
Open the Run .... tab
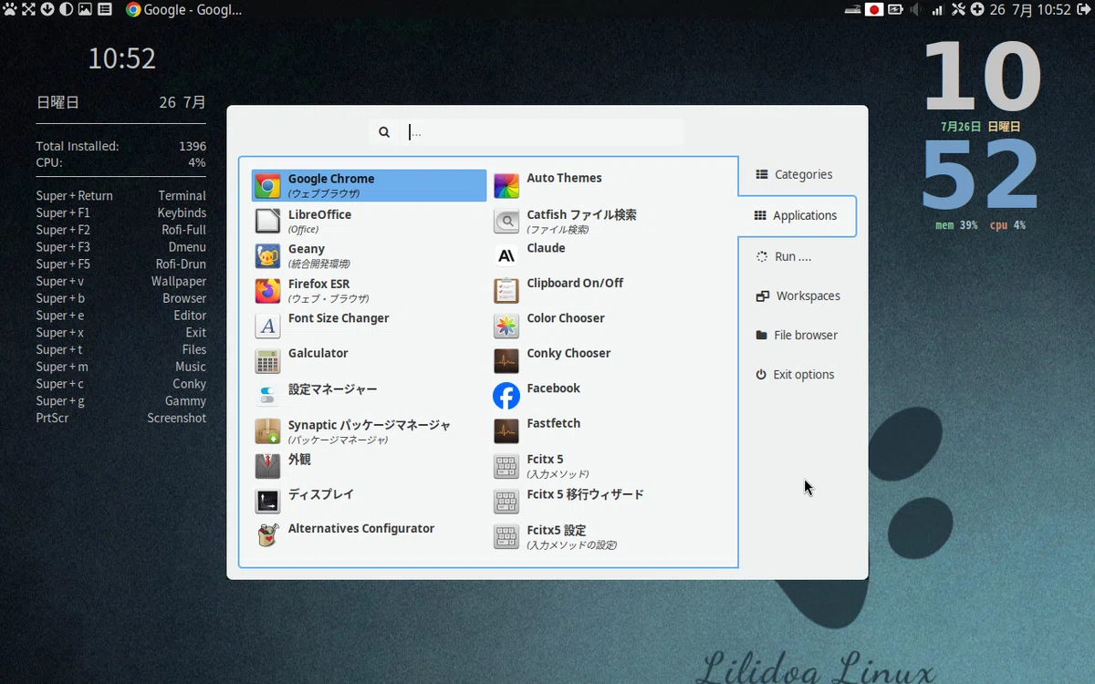click(784, 257)
